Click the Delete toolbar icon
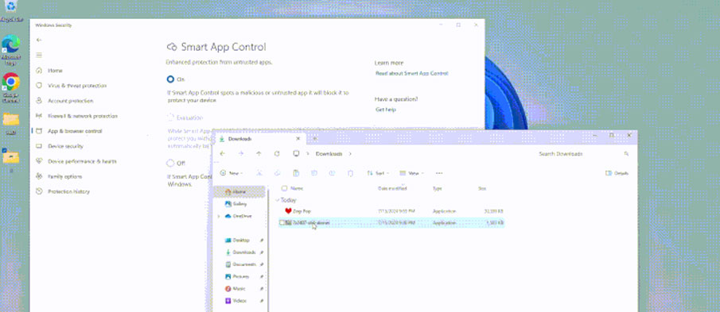 pyautogui.click(x=350, y=173)
